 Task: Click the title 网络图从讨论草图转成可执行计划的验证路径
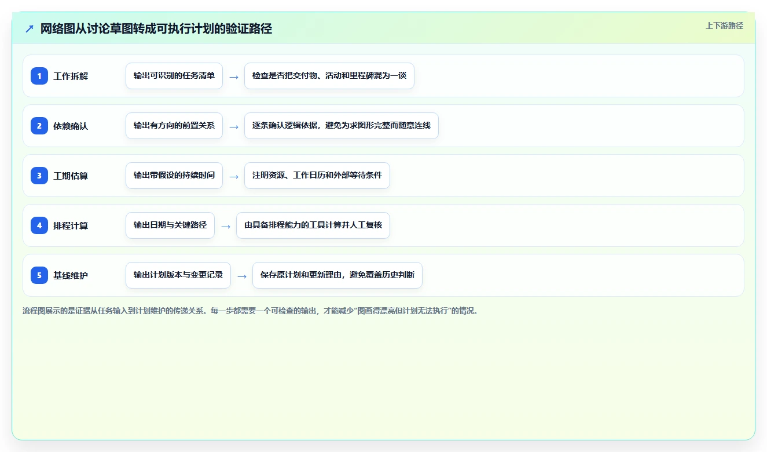[156, 29]
